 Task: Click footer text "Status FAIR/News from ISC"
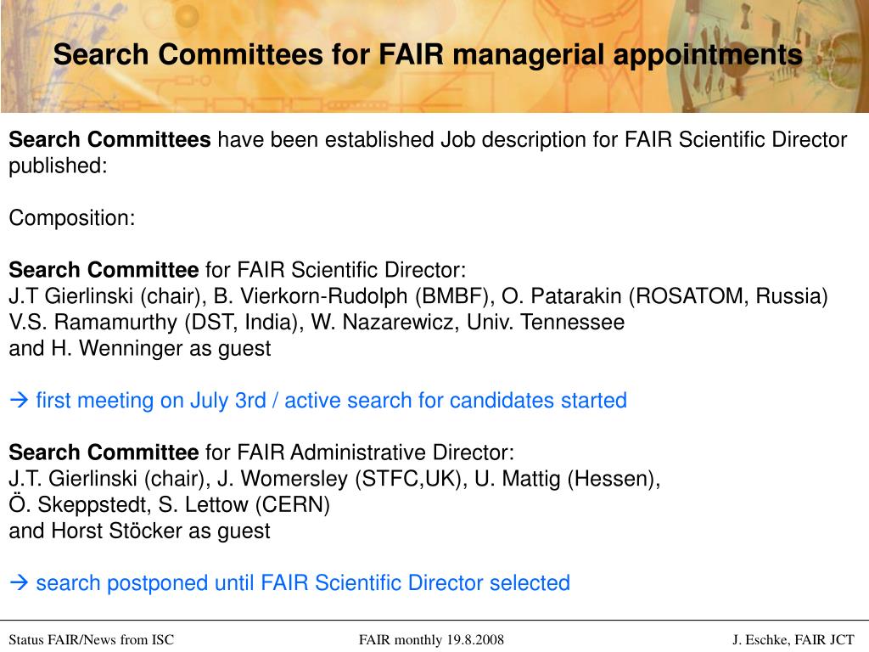click(92, 639)
